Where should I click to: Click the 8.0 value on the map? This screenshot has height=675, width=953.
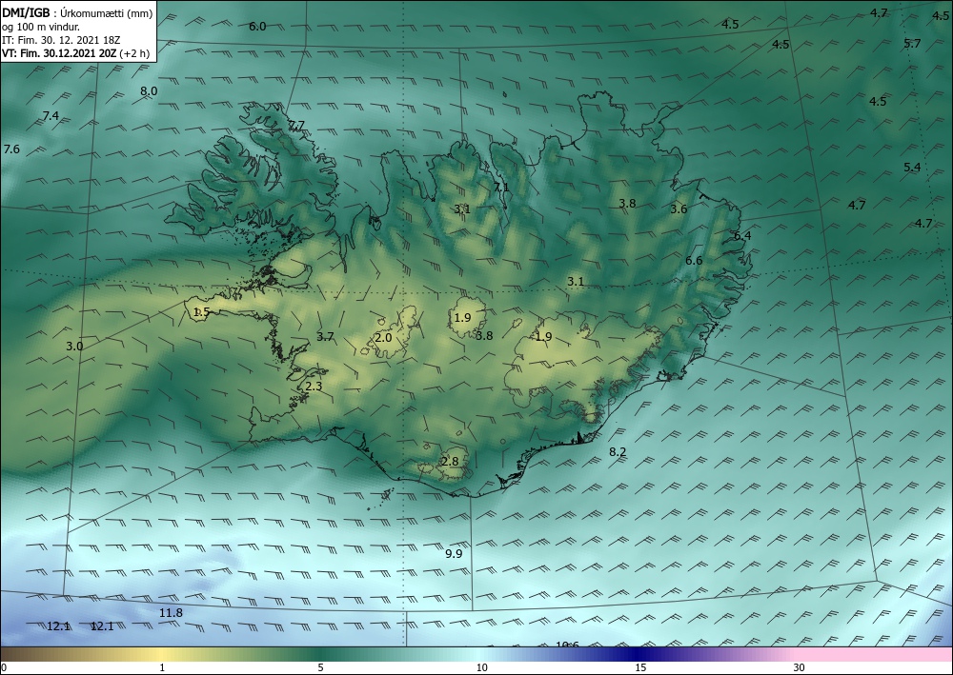pyautogui.click(x=149, y=91)
